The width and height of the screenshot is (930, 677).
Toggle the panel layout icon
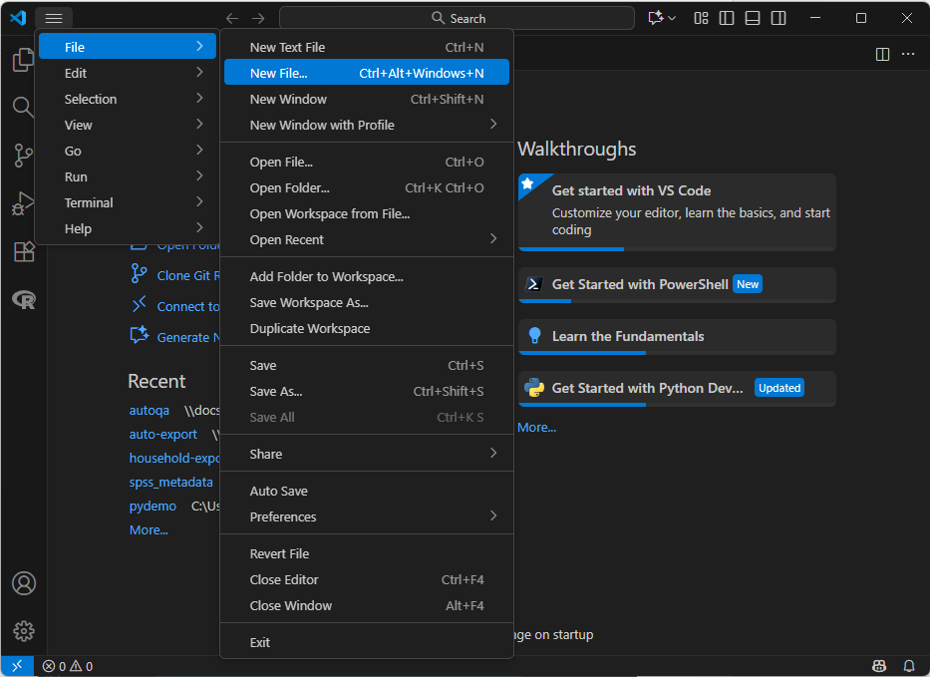[x=753, y=18]
